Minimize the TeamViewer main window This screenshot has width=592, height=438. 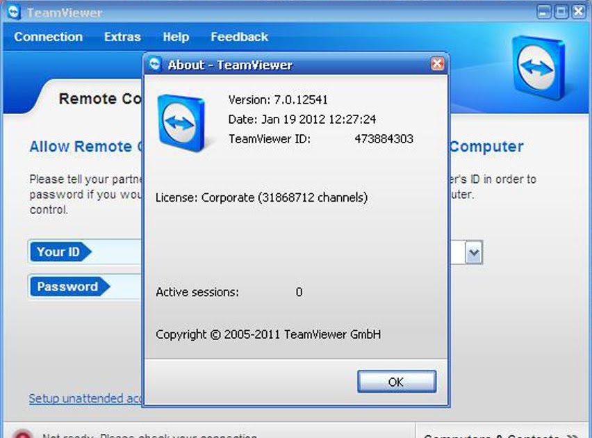(x=543, y=12)
